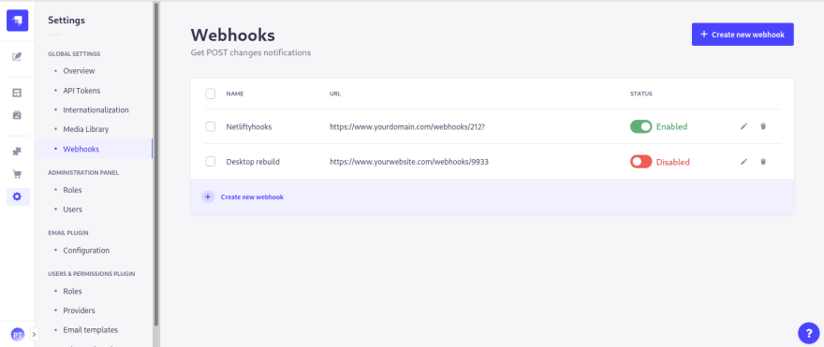This screenshot has width=824, height=347.
Task: Open the Marketplace cart icon
Action: (18, 174)
